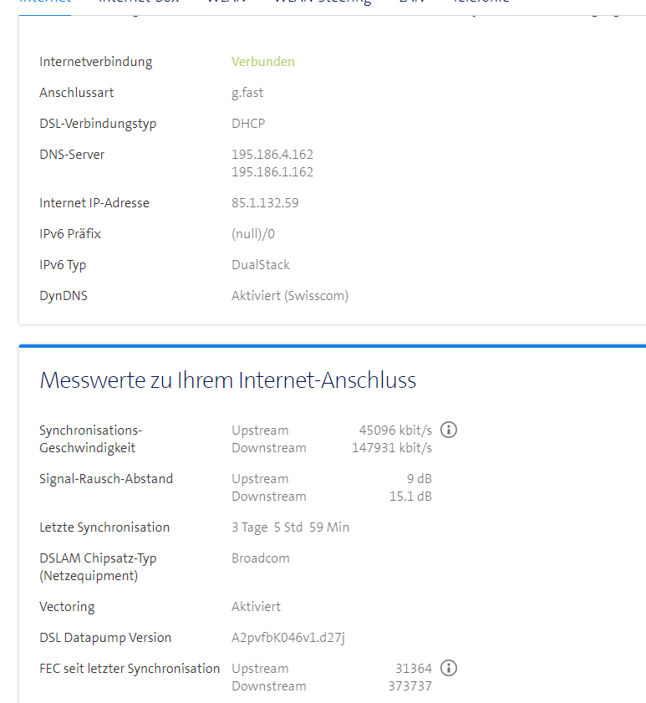The image size is (646, 703).
Task: Click the last synchronisation time value
Action: 290,527
